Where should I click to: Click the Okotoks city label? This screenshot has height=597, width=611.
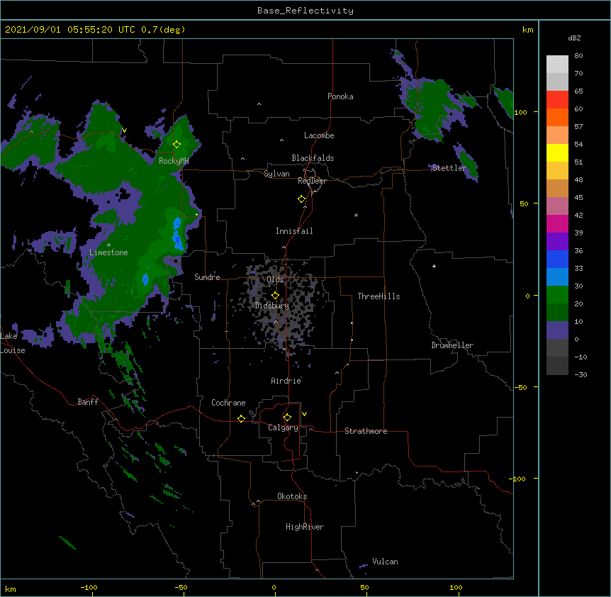point(292,496)
